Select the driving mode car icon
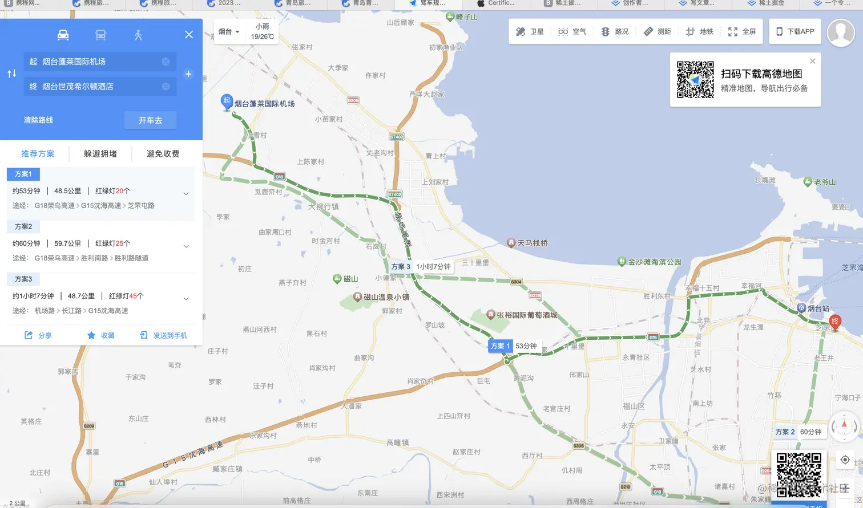This screenshot has width=863, height=508. [x=63, y=35]
